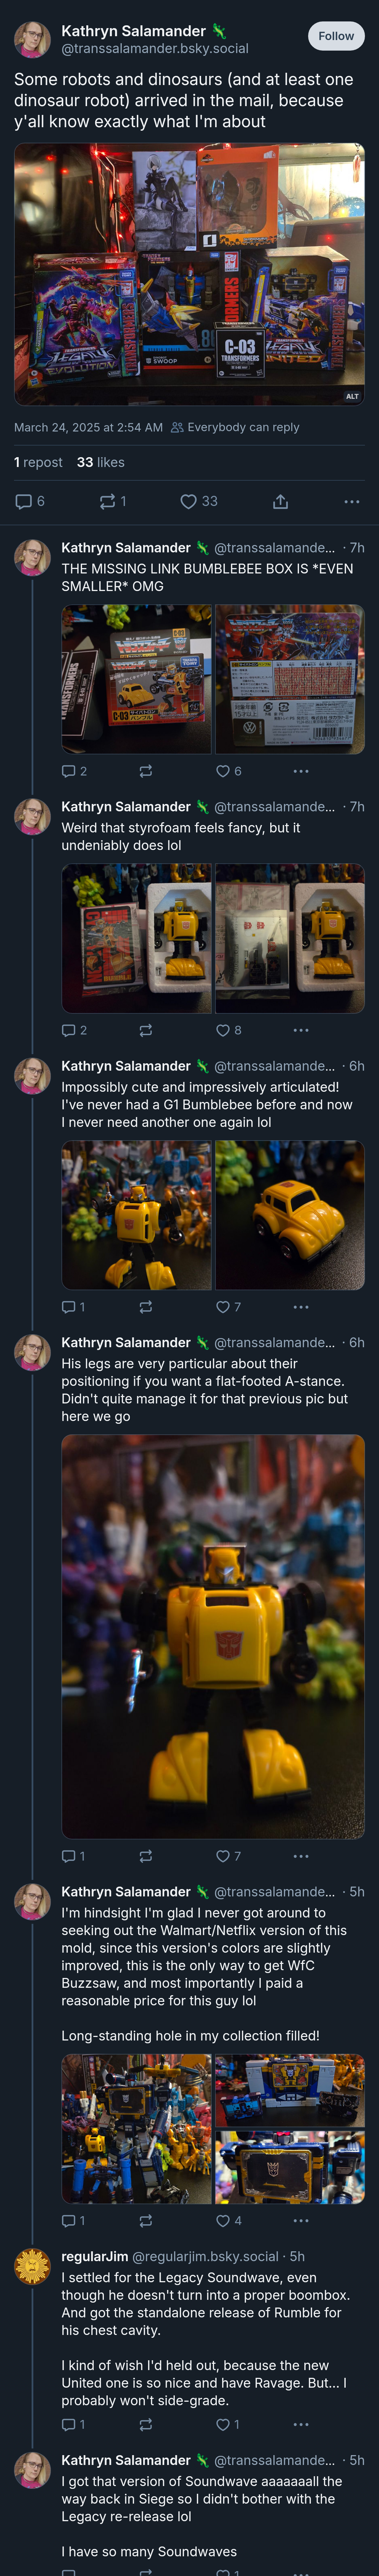Like the MISSING LINK BUMBLEBEE BOX reply
The image size is (379, 2576).
click(x=229, y=771)
